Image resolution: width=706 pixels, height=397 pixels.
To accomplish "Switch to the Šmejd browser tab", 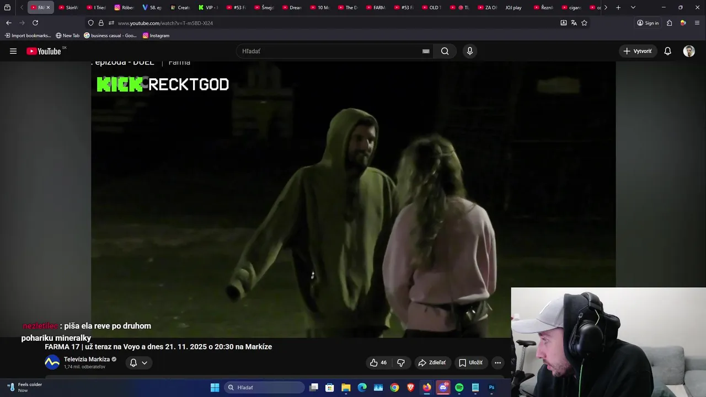I will click(264, 8).
